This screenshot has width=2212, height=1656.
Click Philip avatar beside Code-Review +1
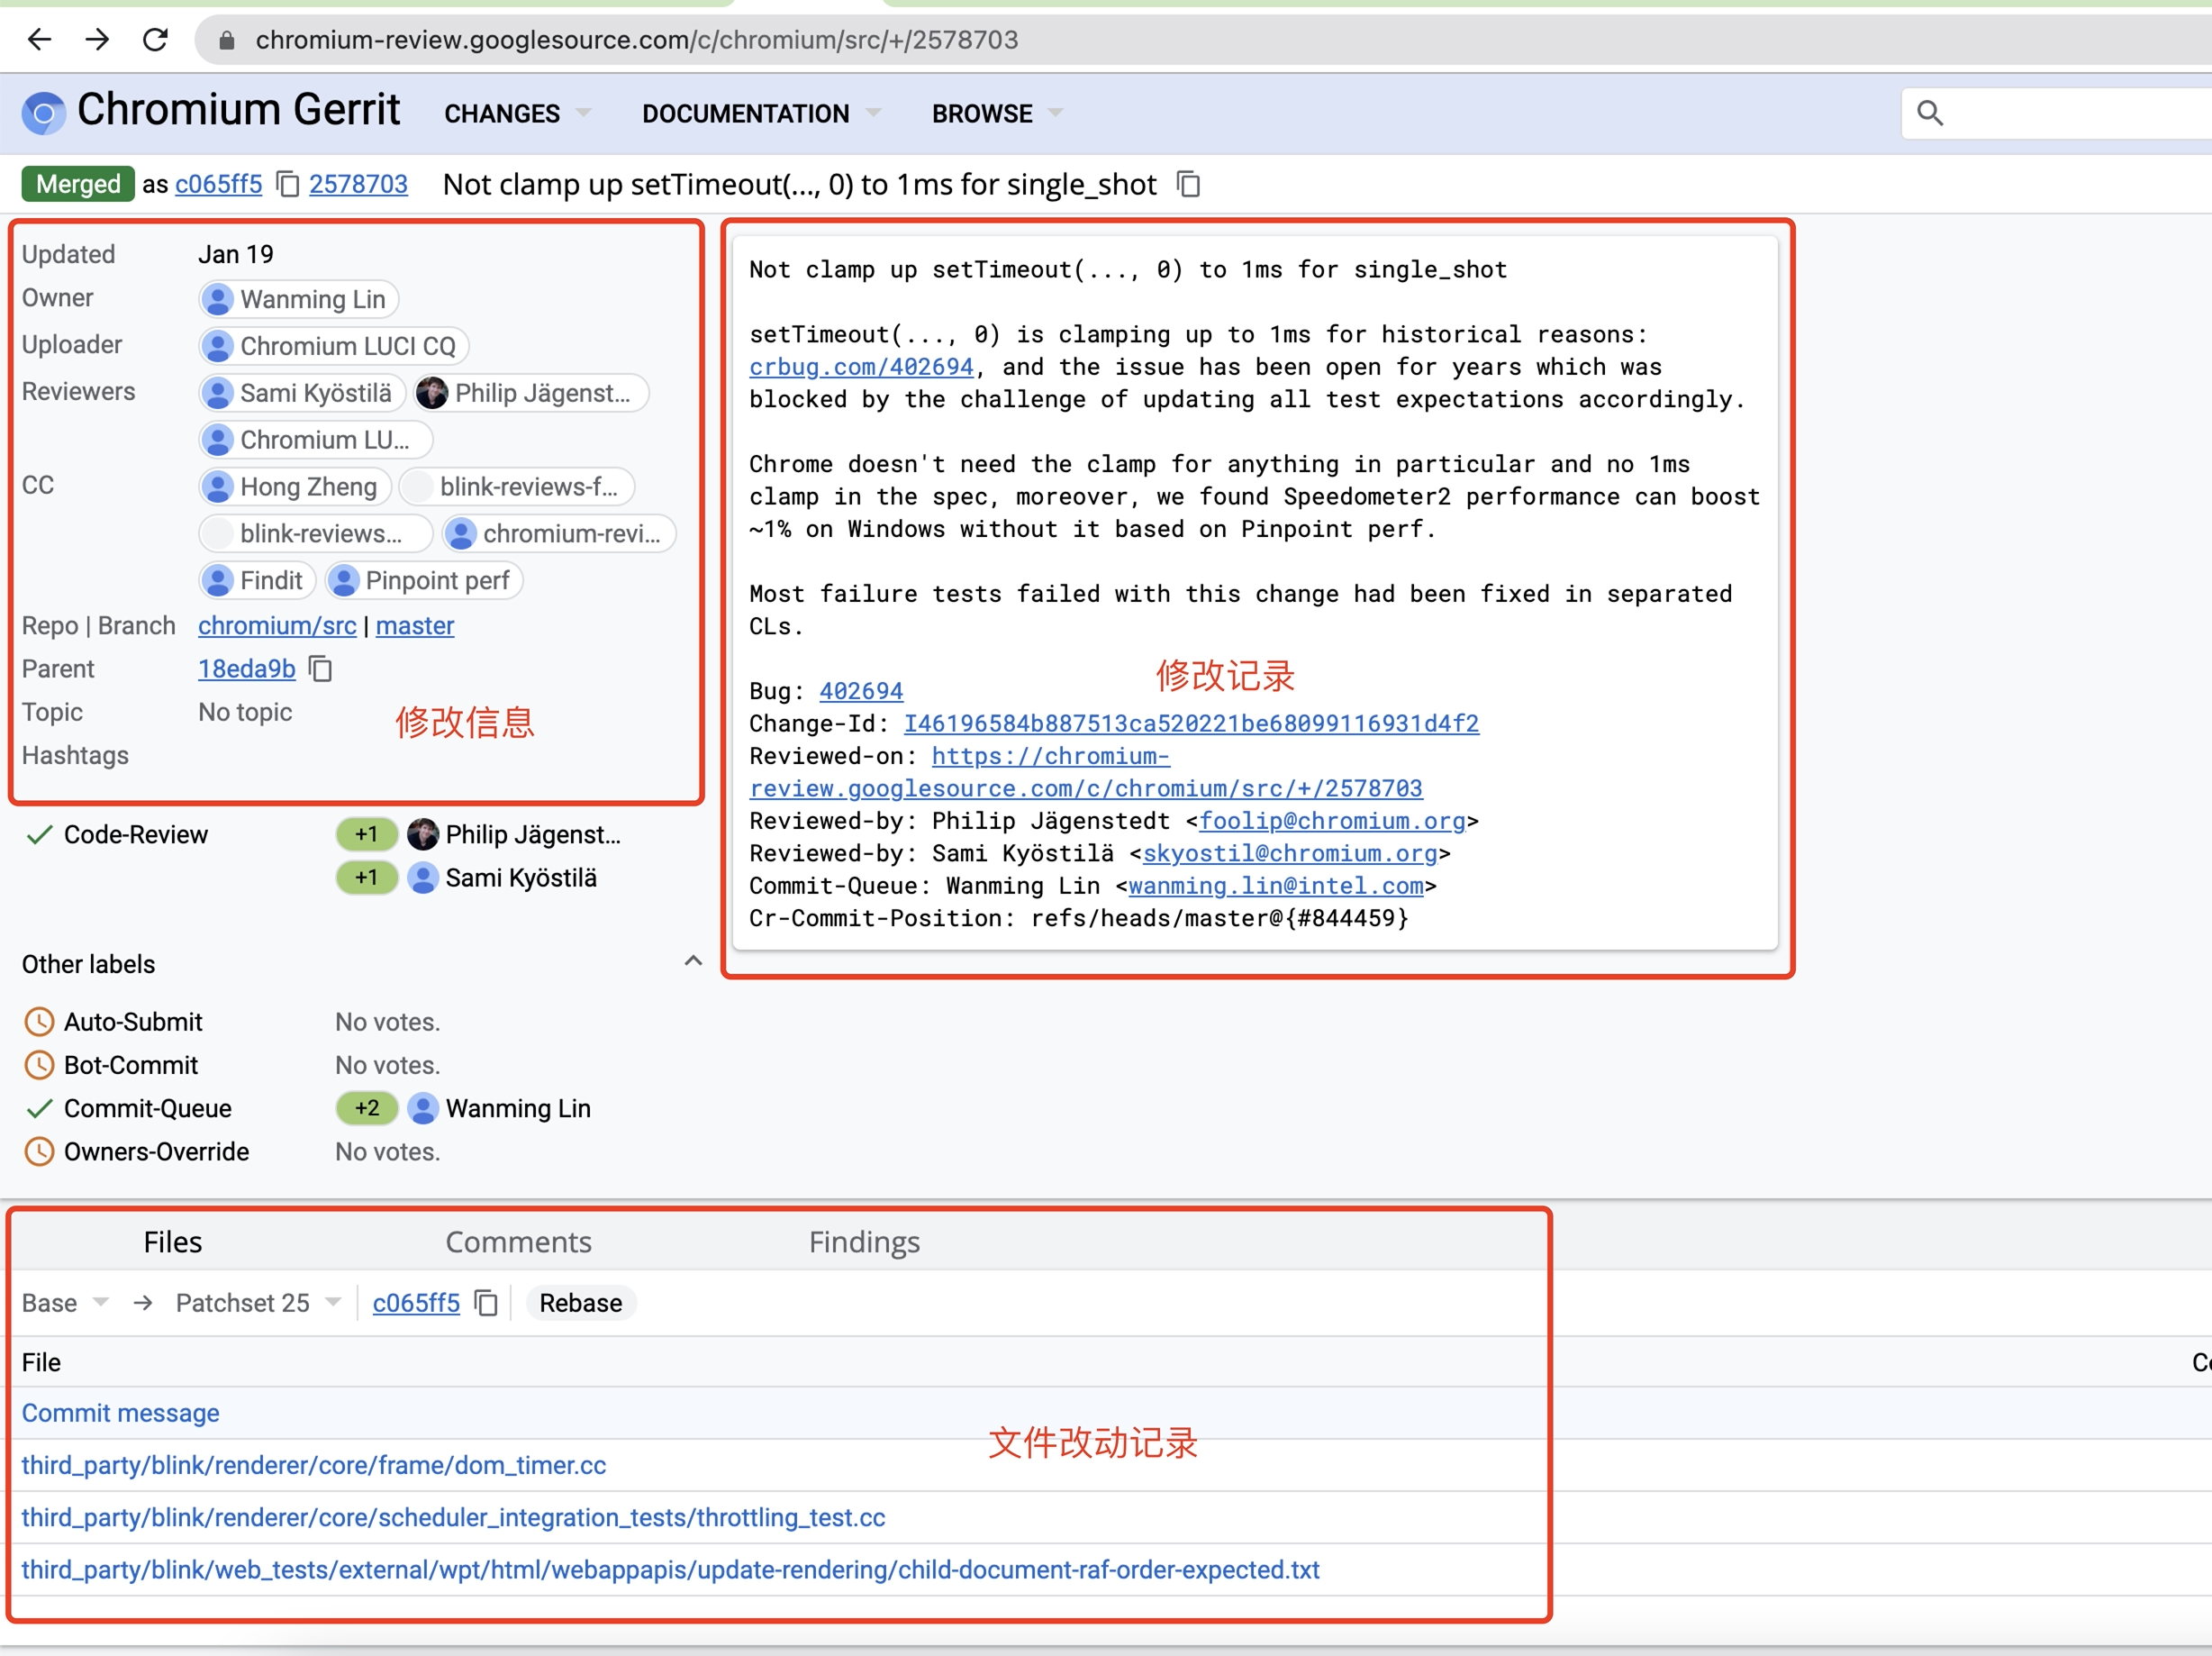pyautogui.click(x=423, y=834)
